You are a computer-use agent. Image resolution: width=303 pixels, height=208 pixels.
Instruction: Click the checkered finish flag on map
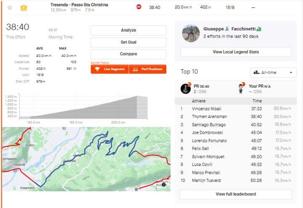pyautogui.click(x=136, y=188)
